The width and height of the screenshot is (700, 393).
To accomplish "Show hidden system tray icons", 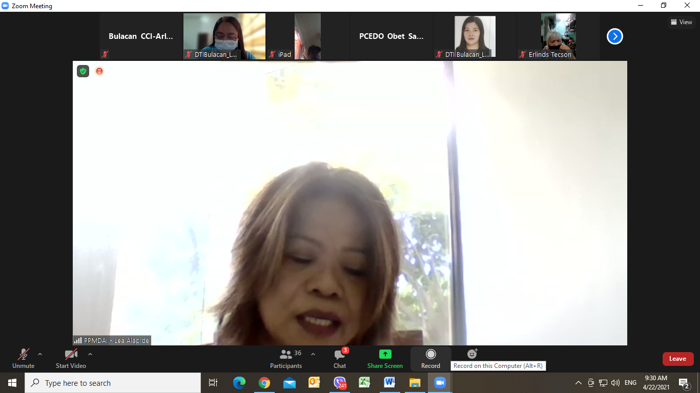I will click(x=579, y=383).
